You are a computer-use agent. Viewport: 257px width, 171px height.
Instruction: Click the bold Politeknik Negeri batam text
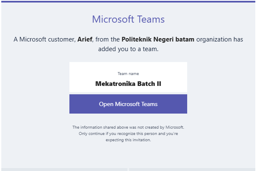tap(158, 40)
